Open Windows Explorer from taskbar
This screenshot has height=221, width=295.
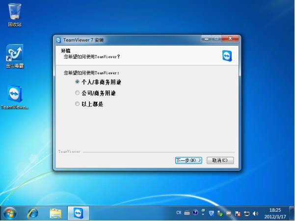tap(55, 214)
